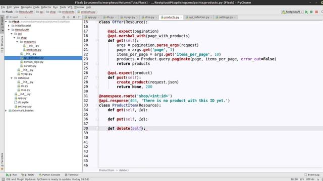Image resolution: width=323 pixels, height=181 pixels.
Task: Open the Event Log
Action: click(312, 175)
